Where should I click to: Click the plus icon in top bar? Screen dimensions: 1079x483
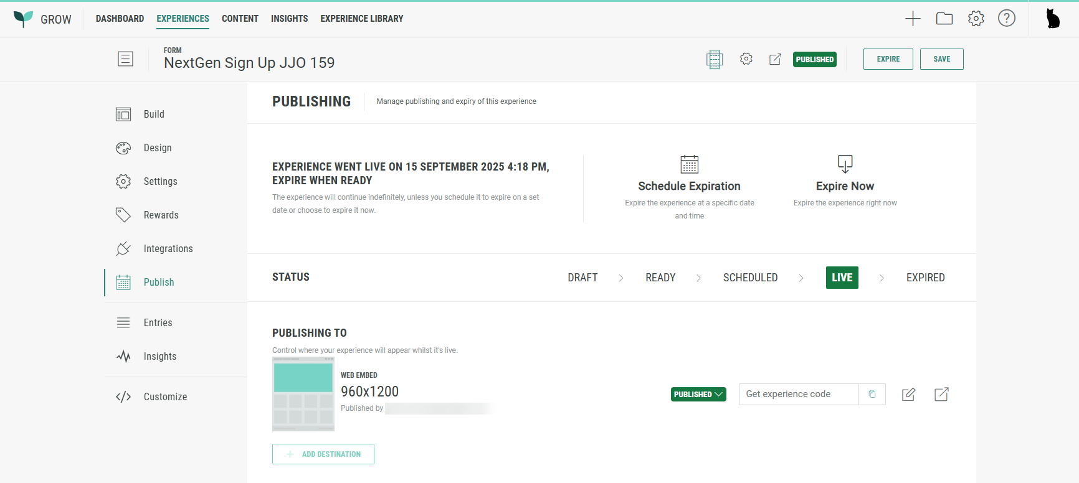click(913, 19)
